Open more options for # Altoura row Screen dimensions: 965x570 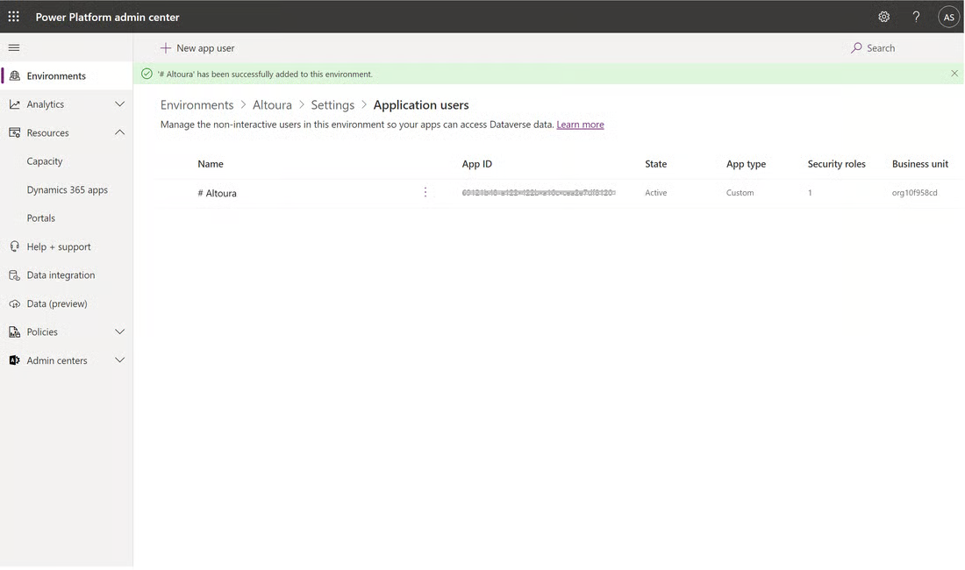tap(425, 192)
